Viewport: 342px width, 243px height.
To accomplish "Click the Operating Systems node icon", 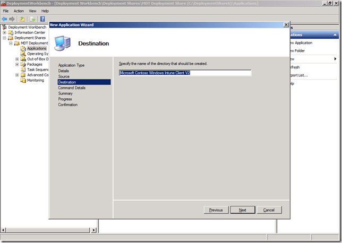I will point(23,54).
